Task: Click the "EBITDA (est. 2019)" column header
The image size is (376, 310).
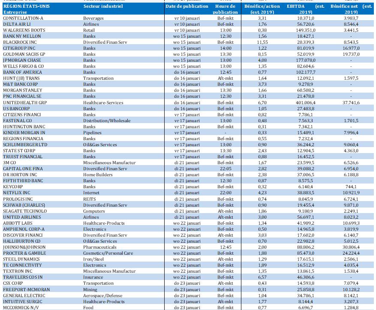Action: [306, 9]
